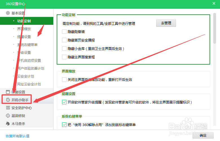
Task: Select 网址云安全计划 in the sidebar
Action: click(x=27, y=84)
